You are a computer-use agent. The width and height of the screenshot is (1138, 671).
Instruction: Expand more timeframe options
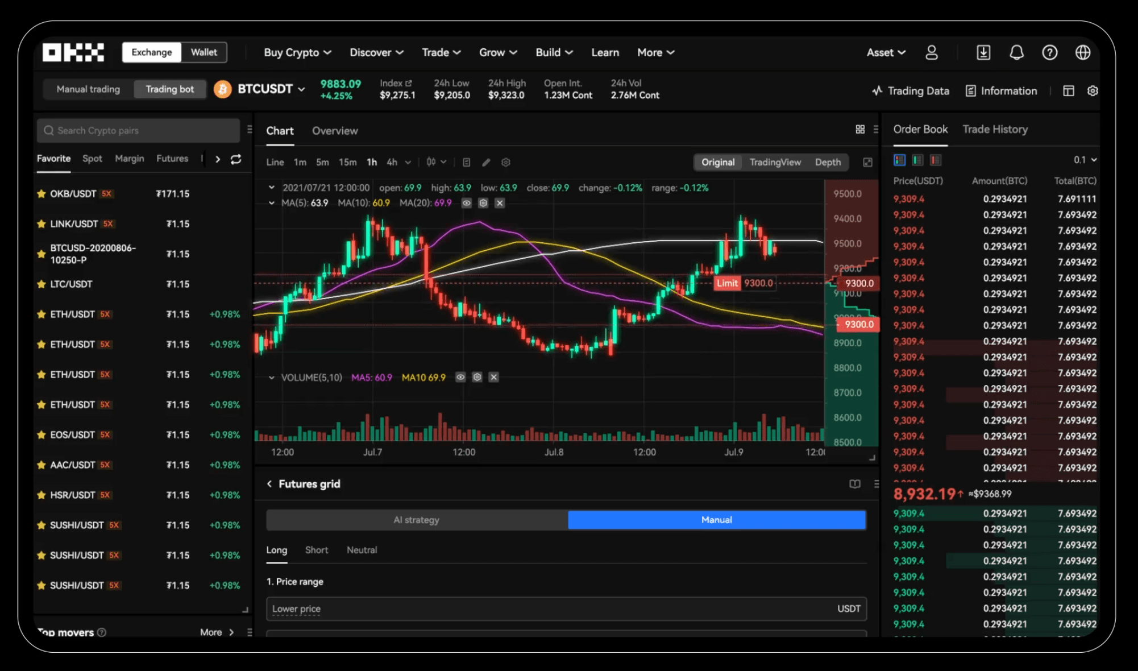click(x=408, y=163)
